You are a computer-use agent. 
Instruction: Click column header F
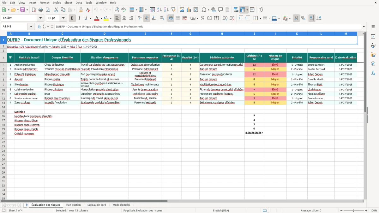coord(171,34)
